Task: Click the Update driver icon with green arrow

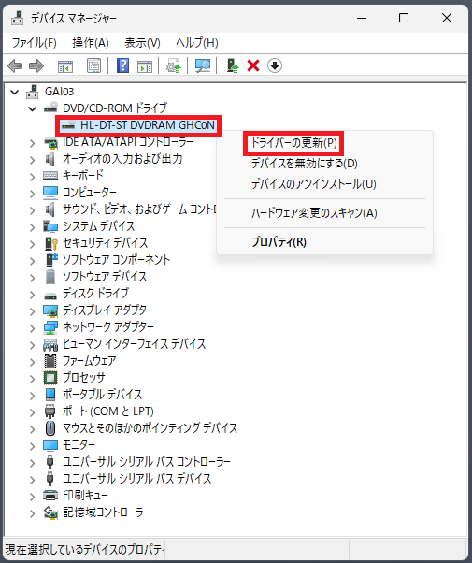Action: 233,66
